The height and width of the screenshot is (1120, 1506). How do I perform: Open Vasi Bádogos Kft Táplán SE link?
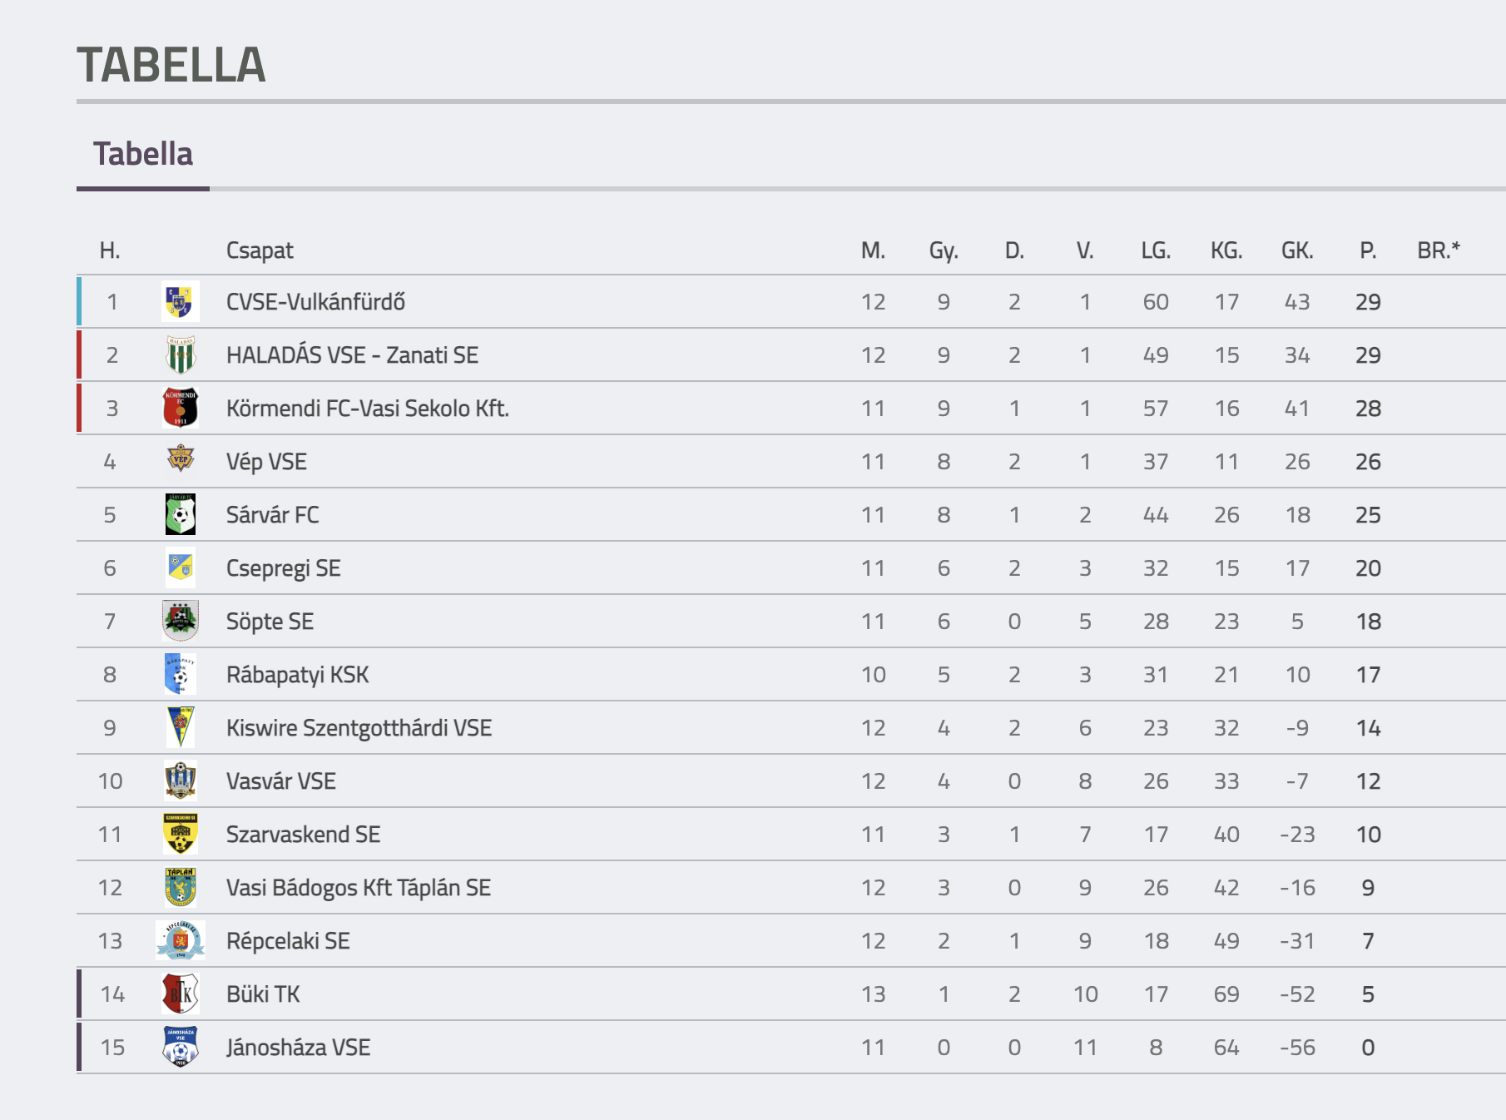coord(359,888)
